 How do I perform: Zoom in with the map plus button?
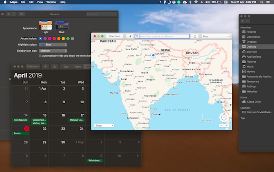pyautogui.click(x=227, y=125)
